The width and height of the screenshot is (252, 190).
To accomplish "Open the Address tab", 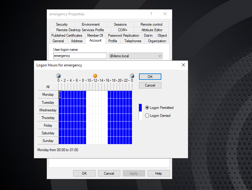I will tap(77, 41).
